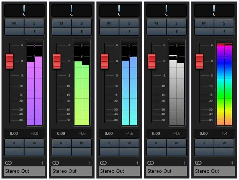Enable Write automation W on blue-meter strip
The image size is (239, 180).
tap(129, 143)
